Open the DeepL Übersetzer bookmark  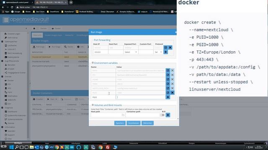106,12
